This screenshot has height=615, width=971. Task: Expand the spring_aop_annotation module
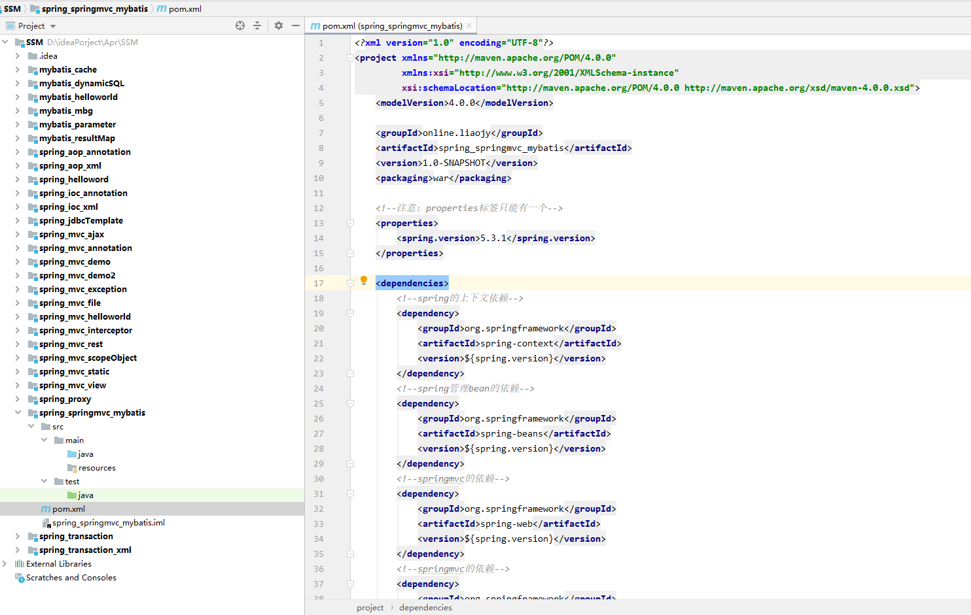pyautogui.click(x=18, y=152)
